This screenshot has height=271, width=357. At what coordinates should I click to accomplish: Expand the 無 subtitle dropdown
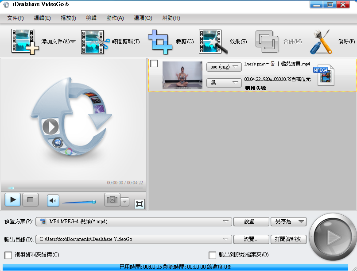point(224,83)
